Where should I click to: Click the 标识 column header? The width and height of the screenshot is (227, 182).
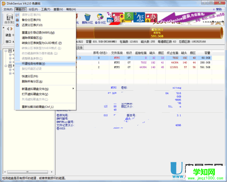tap(129, 53)
